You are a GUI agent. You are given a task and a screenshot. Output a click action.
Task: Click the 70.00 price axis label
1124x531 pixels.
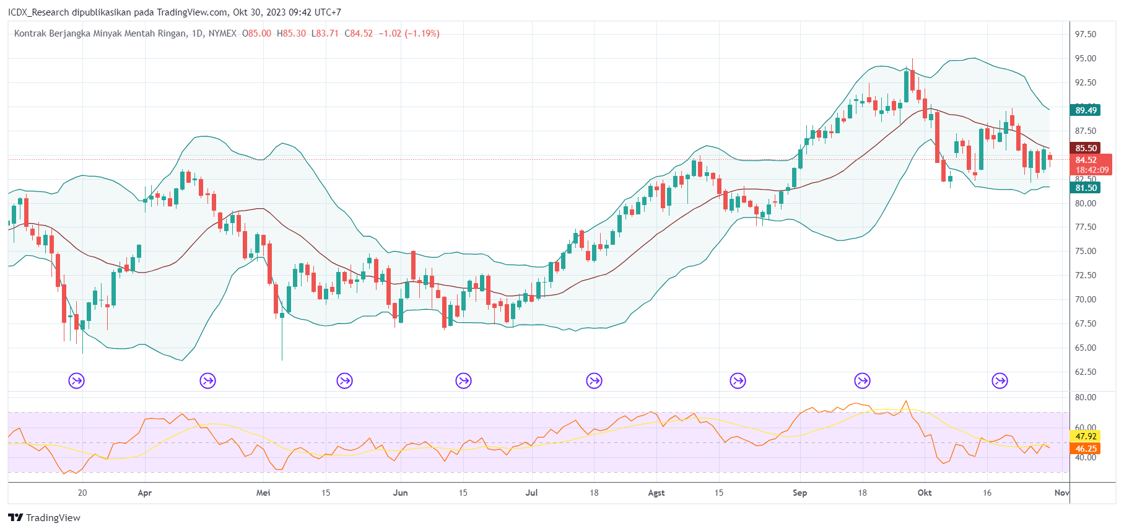[x=1086, y=299]
